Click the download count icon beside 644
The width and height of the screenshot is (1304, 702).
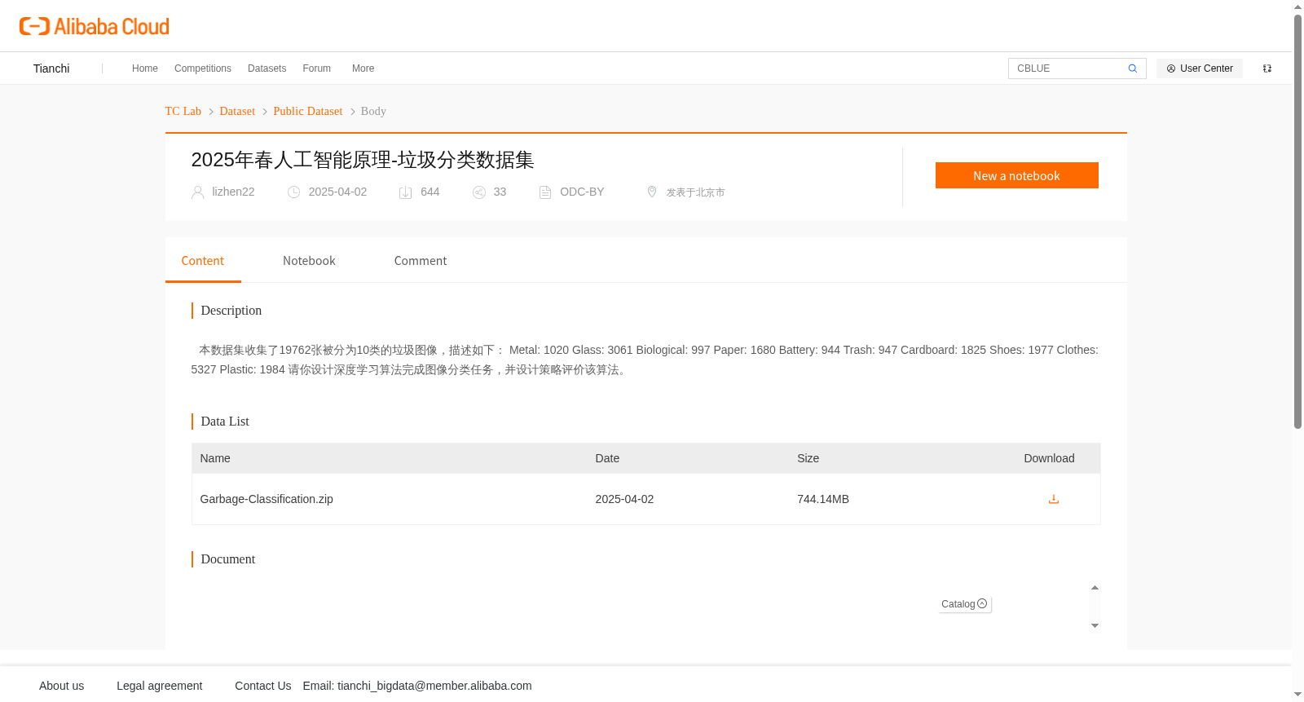click(406, 192)
